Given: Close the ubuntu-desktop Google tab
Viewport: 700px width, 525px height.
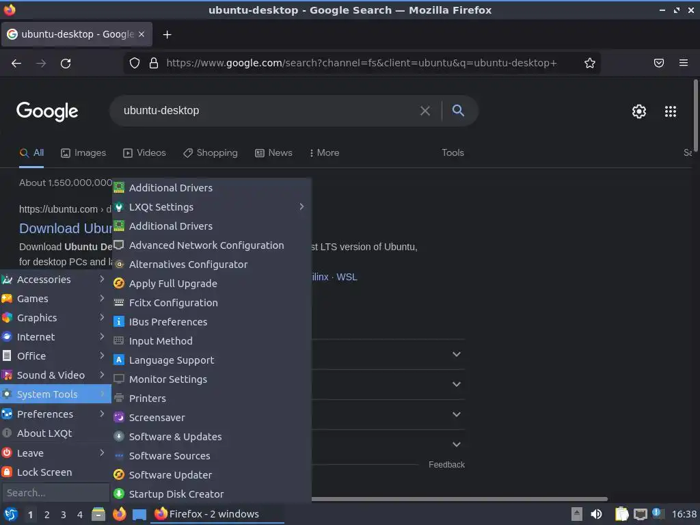Looking at the screenshot, I should (x=142, y=34).
